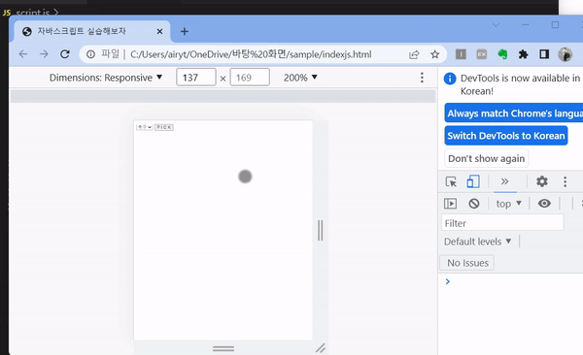This screenshot has height=355, width=583.
Task: Show the console sidebar
Action: [x=450, y=204]
